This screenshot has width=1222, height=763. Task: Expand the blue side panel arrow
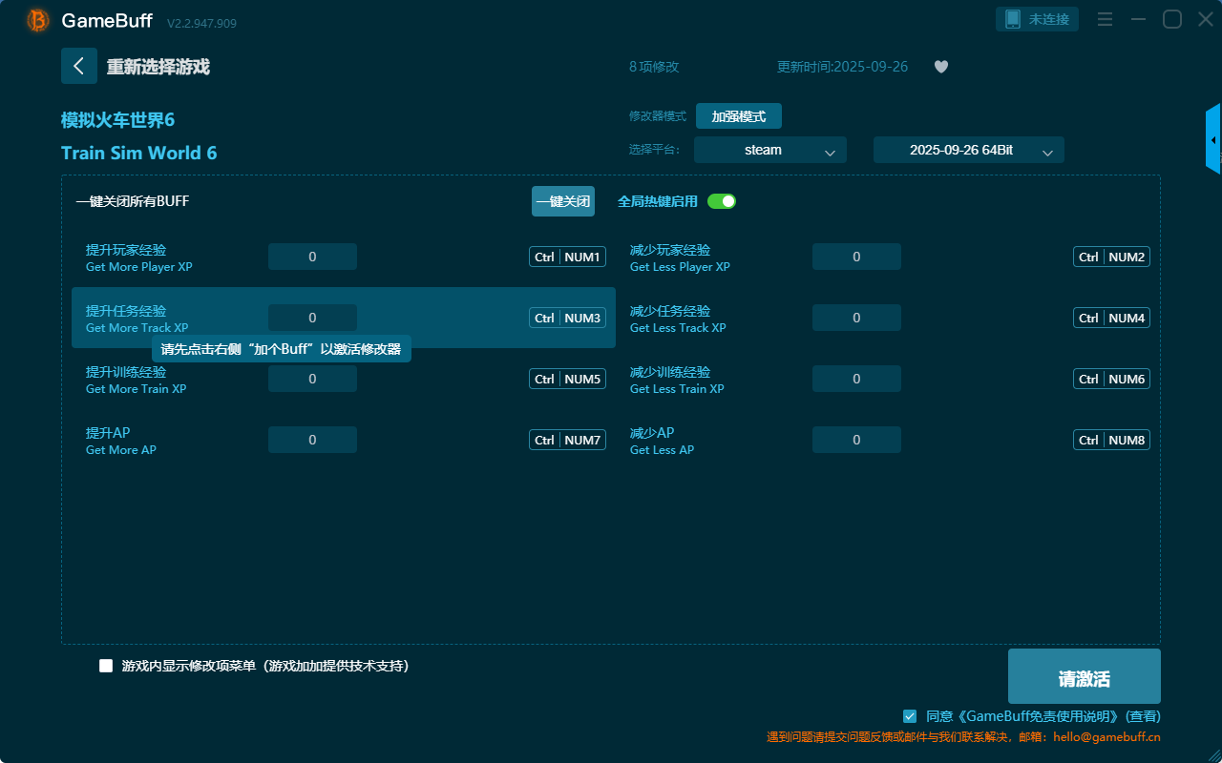1213,140
